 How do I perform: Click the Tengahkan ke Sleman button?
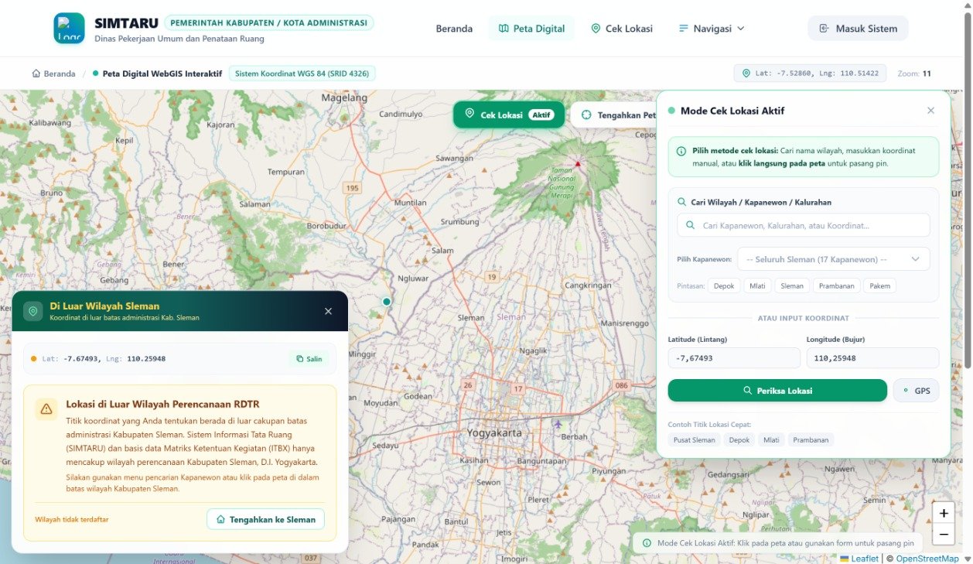coord(265,519)
